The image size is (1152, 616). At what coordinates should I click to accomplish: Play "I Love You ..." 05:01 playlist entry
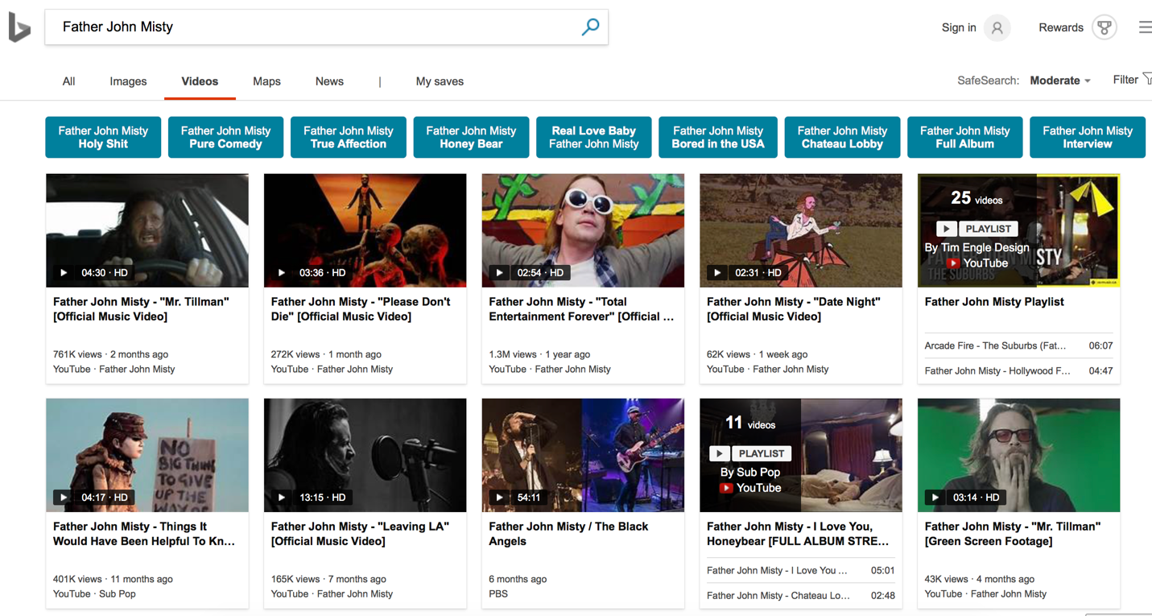click(x=801, y=570)
